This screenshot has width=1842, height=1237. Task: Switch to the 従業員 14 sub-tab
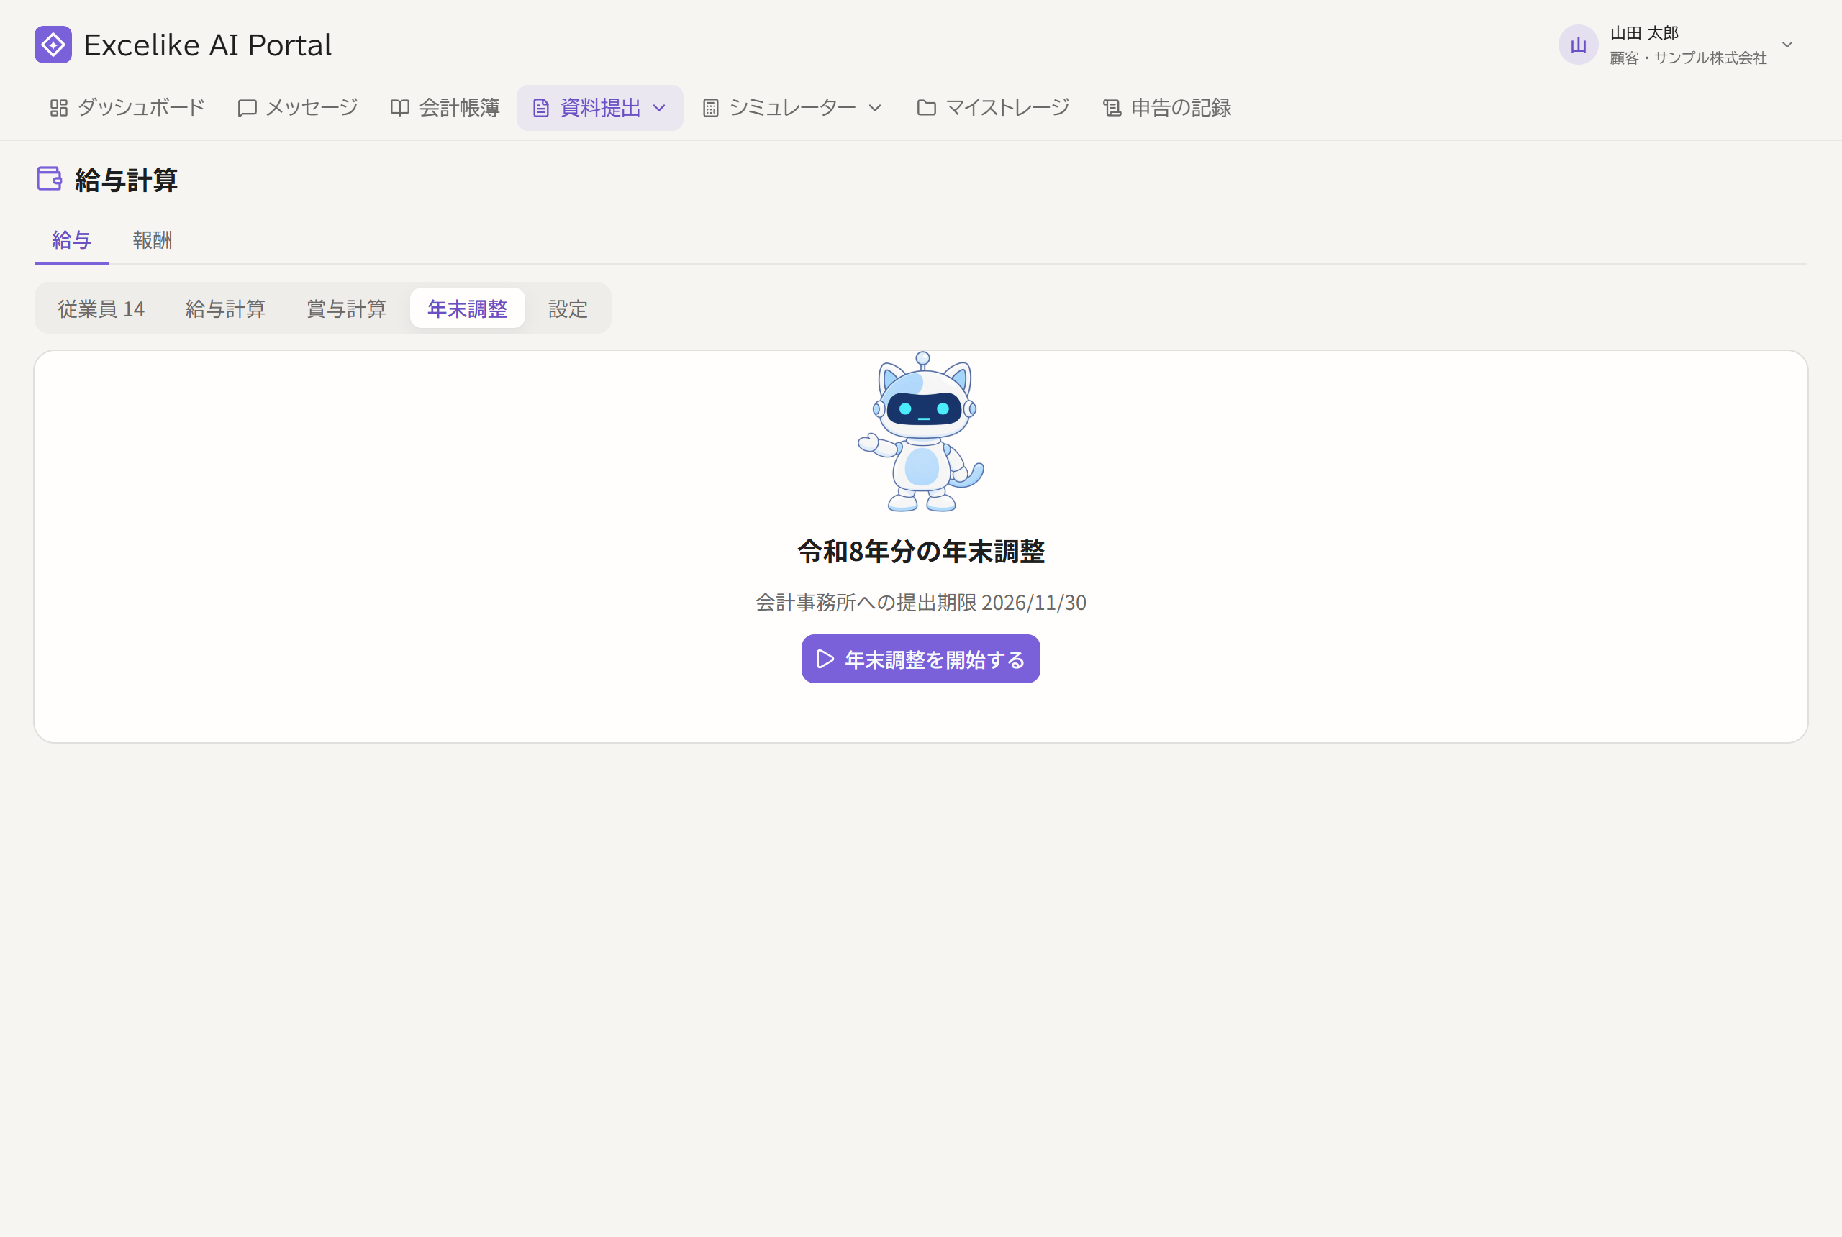pyautogui.click(x=101, y=309)
